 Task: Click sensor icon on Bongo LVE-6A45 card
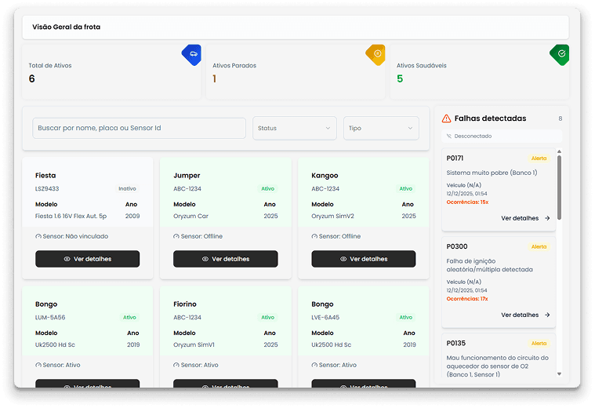314,365
